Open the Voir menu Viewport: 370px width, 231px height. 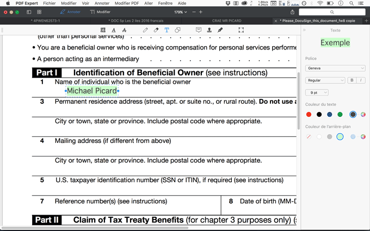[85, 3]
